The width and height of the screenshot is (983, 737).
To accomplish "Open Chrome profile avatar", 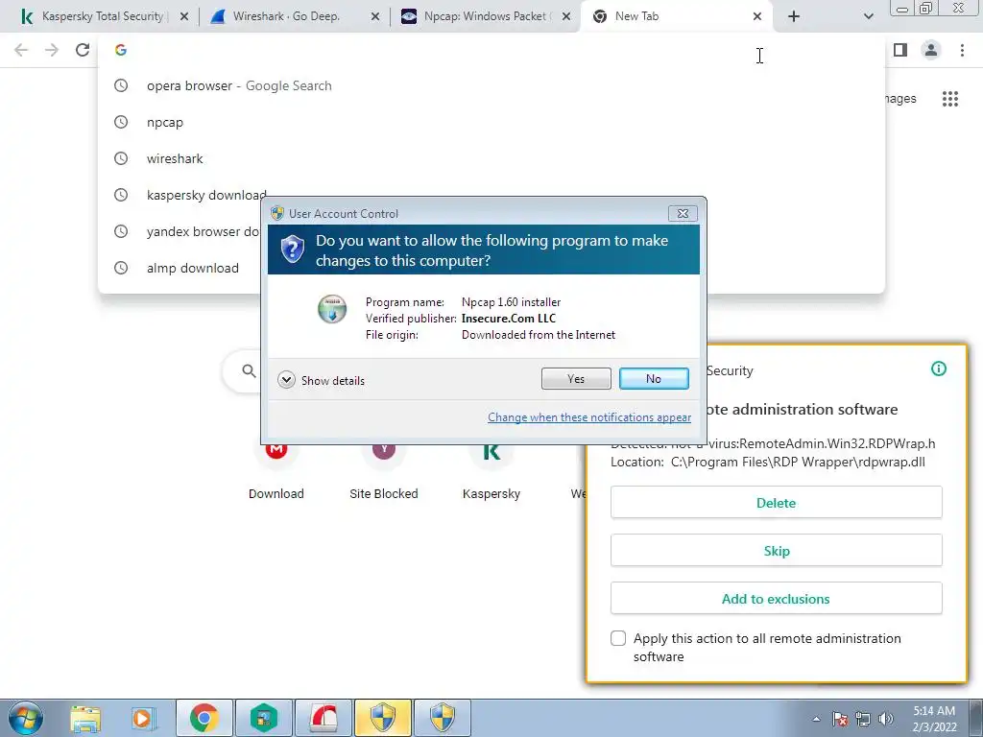I will [x=931, y=50].
